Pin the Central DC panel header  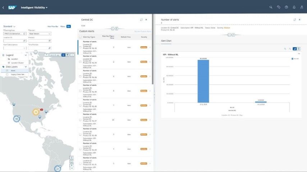point(116,29)
